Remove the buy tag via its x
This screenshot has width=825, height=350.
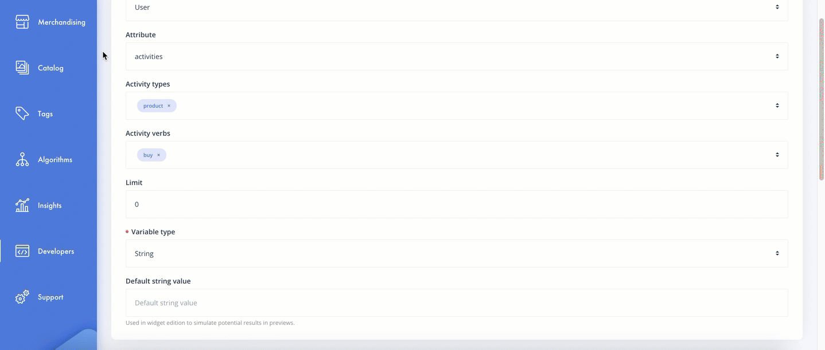pyautogui.click(x=158, y=155)
